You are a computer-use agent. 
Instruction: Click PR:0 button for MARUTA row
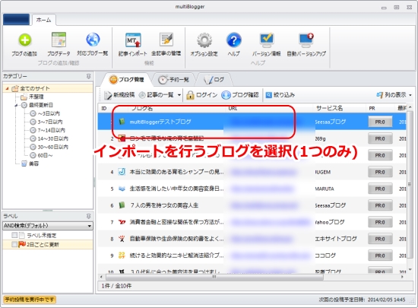pyautogui.click(x=380, y=189)
